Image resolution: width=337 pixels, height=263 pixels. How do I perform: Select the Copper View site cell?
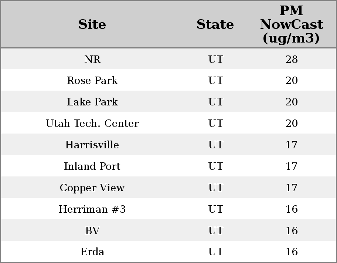pos(92,188)
